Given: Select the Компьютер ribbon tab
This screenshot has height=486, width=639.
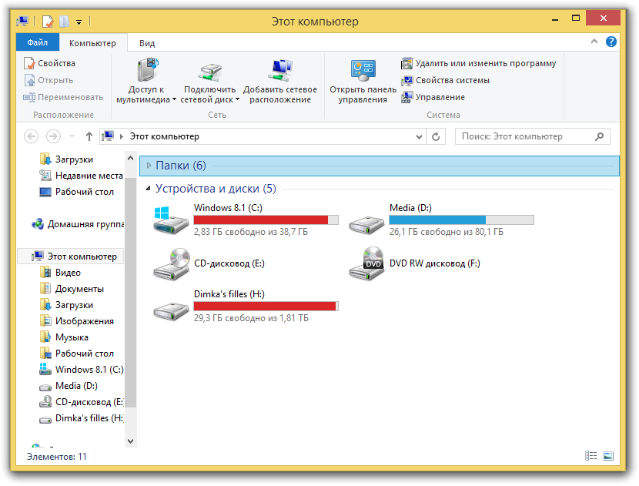Looking at the screenshot, I should click(92, 43).
